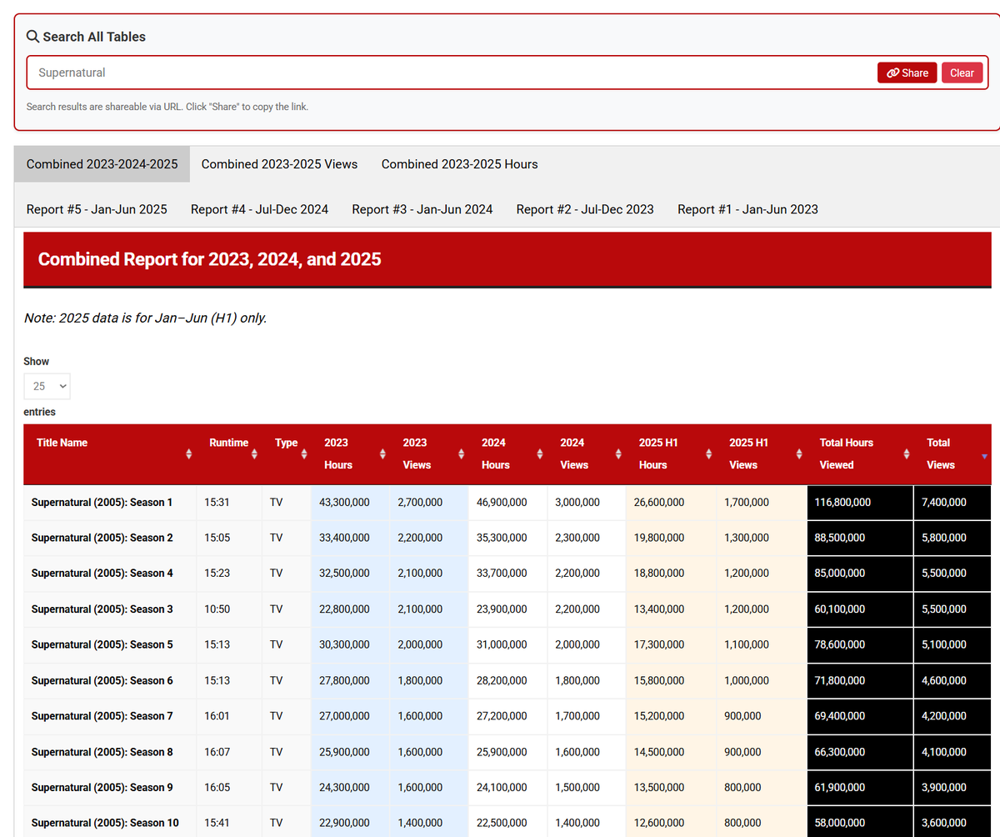Image resolution: width=1000 pixels, height=837 pixels.
Task: Open the Show entries dropdown
Action: [x=47, y=387]
